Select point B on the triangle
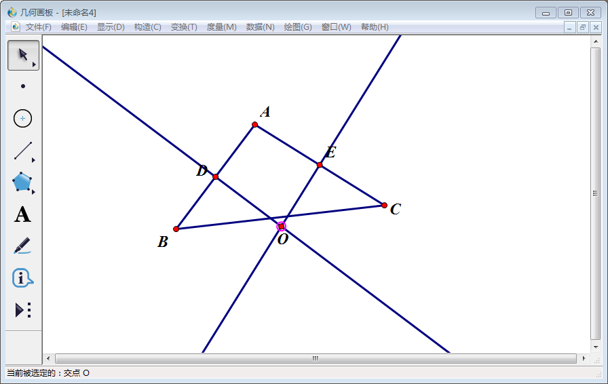Image resolution: width=608 pixels, height=384 pixels. coord(176,229)
